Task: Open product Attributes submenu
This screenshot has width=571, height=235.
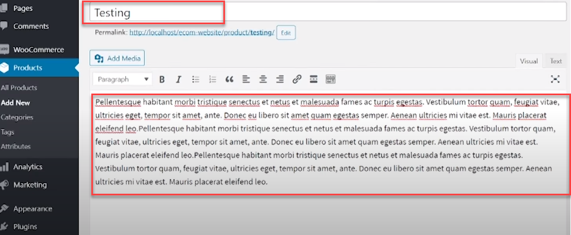Action: 15,146
